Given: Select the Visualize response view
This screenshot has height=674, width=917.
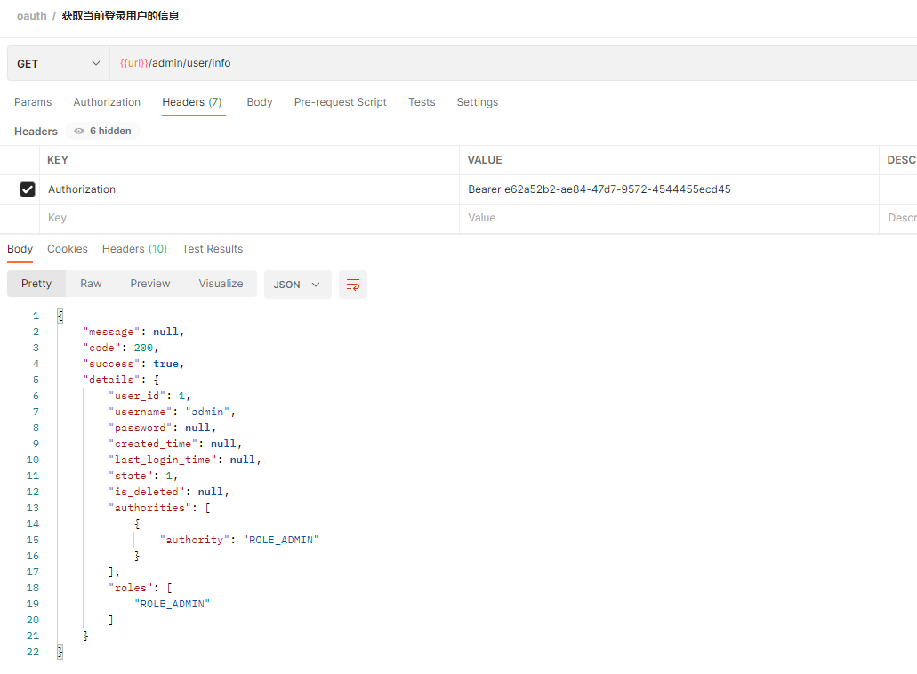Looking at the screenshot, I should point(221,284).
